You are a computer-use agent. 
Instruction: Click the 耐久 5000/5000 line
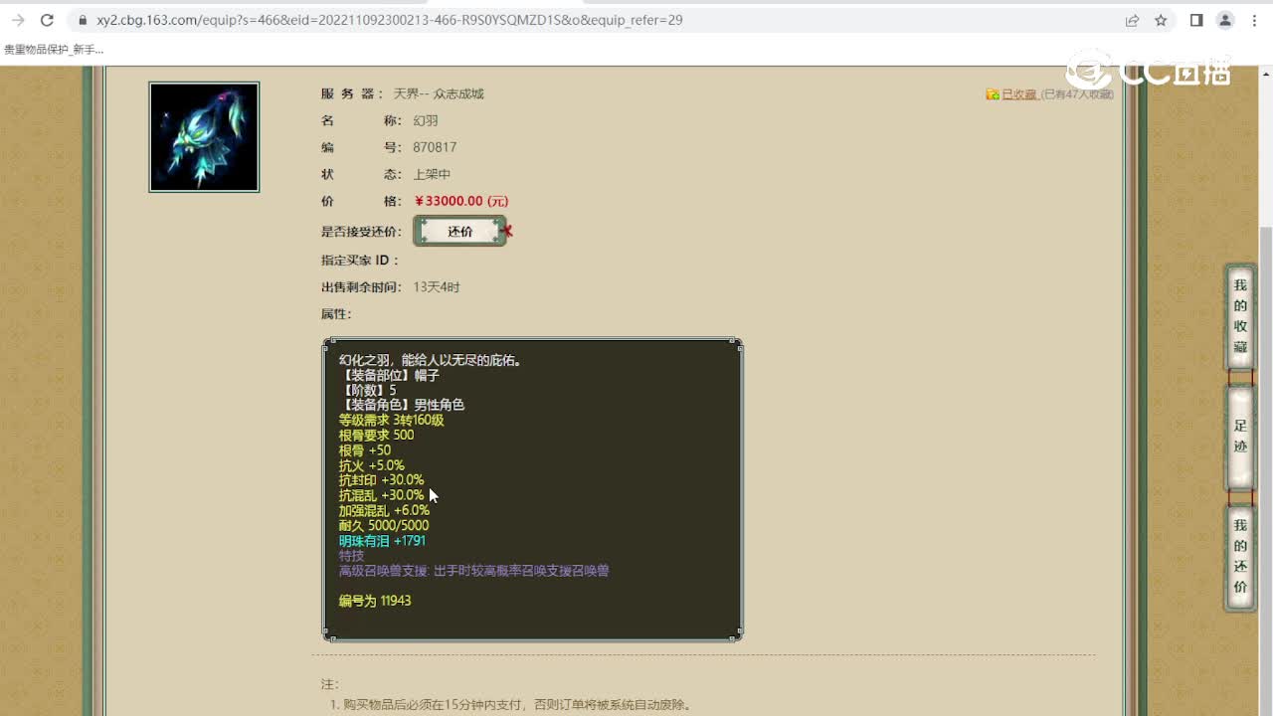pos(384,525)
